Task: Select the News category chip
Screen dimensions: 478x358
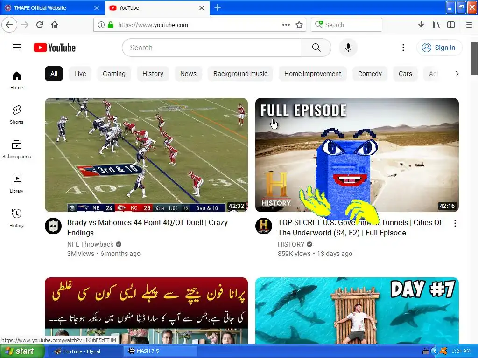Action: (188, 74)
